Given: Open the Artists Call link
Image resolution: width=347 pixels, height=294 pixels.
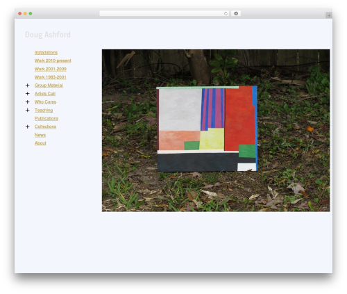Looking at the screenshot, I should click(45, 94).
